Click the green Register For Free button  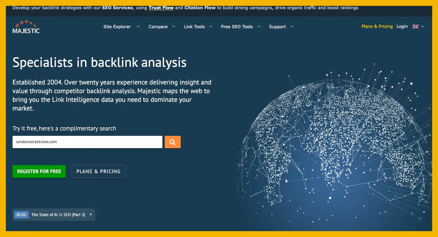[x=39, y=171]
